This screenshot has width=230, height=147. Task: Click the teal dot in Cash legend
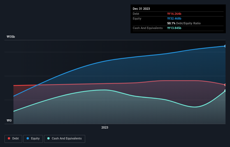[x=48, y=138]
